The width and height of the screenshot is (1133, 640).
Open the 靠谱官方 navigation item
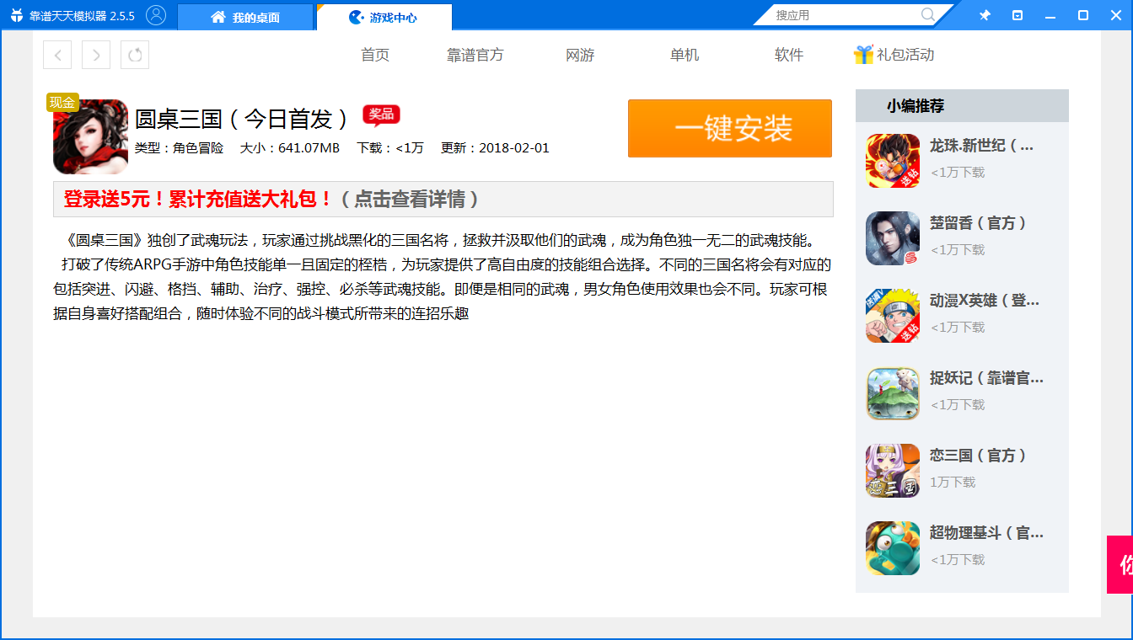pos(475,55)
